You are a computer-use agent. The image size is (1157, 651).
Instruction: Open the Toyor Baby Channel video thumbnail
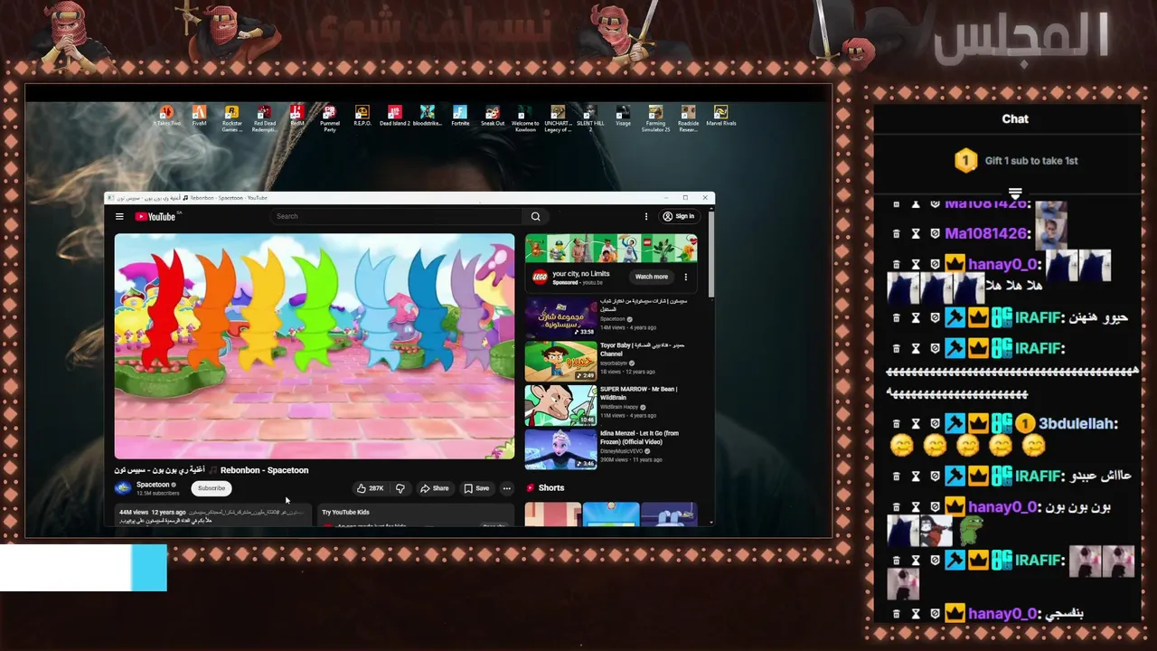(560, 362)
